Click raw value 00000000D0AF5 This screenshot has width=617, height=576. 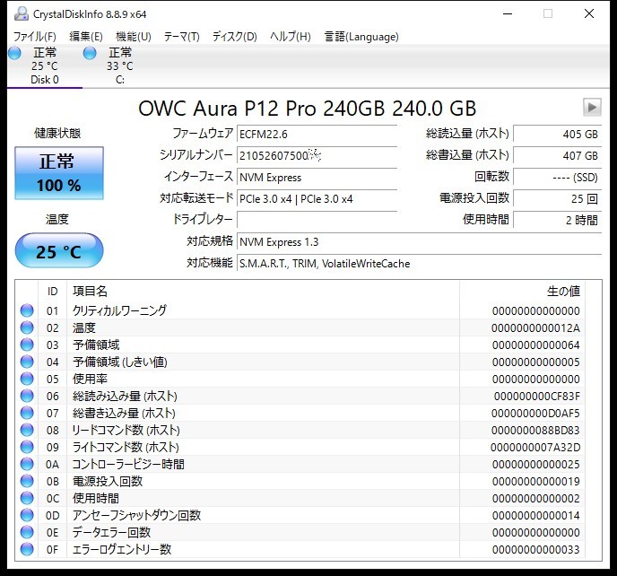coord(535,414)
